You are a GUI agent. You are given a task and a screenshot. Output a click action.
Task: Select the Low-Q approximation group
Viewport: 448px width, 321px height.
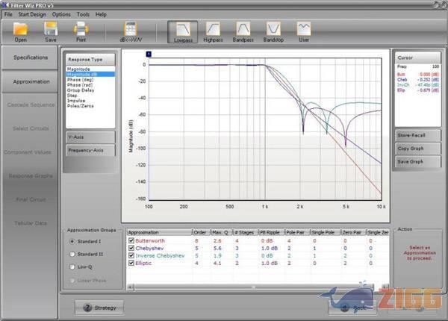(72, 267)
